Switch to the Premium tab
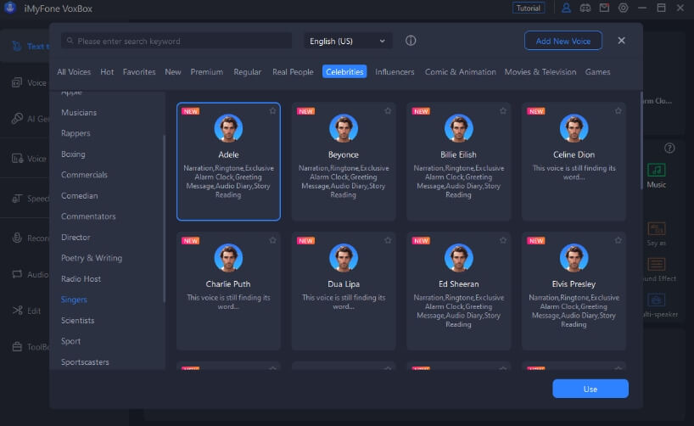The width and height of the screenshot is (694, 426). pos(207,72)
